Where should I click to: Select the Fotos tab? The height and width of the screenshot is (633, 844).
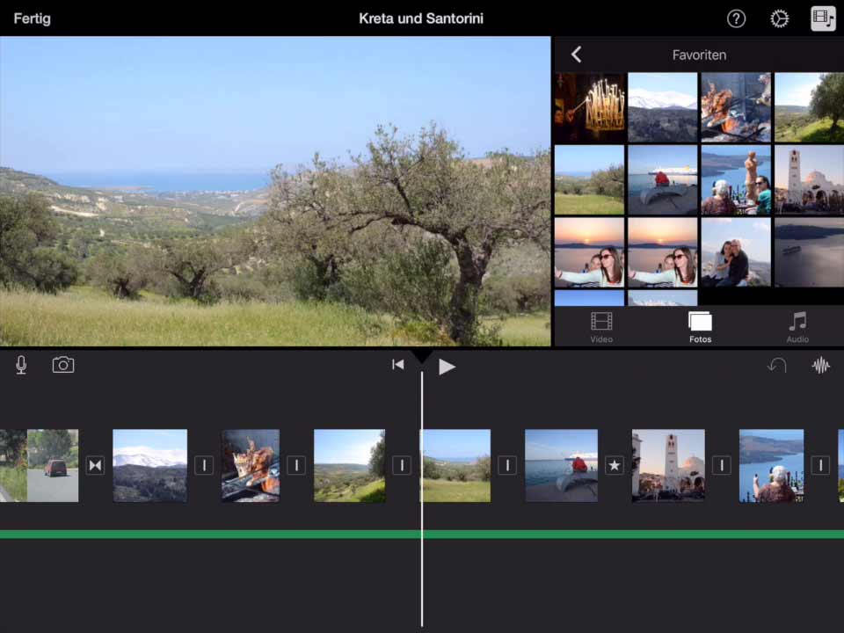pyautogui.click(x=700, y=327)
